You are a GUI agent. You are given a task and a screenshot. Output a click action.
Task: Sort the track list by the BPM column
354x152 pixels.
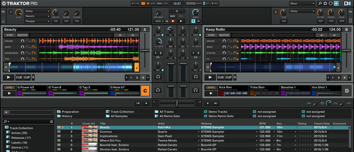(263, 123)
